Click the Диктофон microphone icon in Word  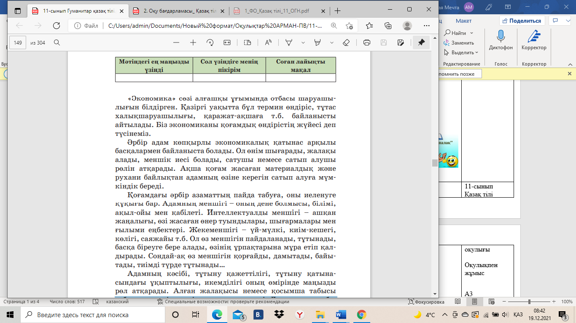click(x=501, y=37)
